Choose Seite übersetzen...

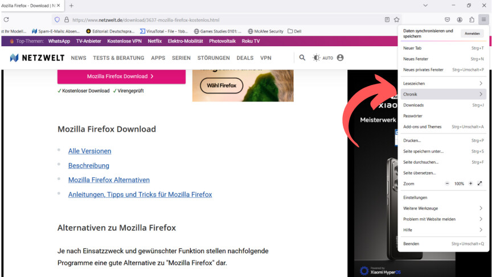coord(444,173)
